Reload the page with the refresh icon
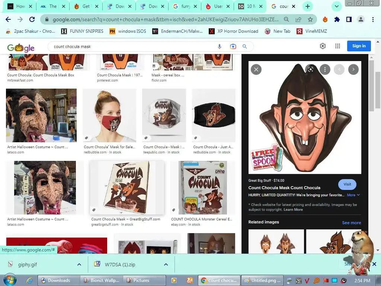The width and height of the screenshot is (381, 286). (x=32, y=19)
